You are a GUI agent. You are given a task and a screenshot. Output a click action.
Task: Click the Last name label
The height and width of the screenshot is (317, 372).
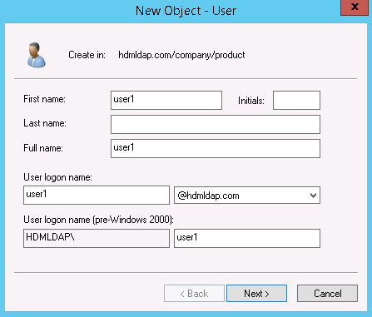pos(45,123)
